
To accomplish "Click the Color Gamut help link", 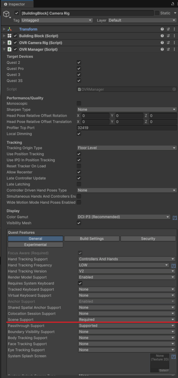I will pos(175,217).
